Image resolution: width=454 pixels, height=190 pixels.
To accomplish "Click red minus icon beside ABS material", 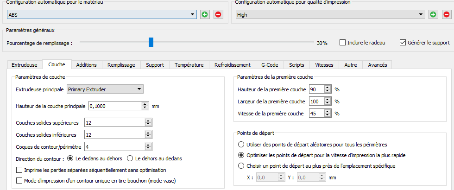I will [218, 15].
